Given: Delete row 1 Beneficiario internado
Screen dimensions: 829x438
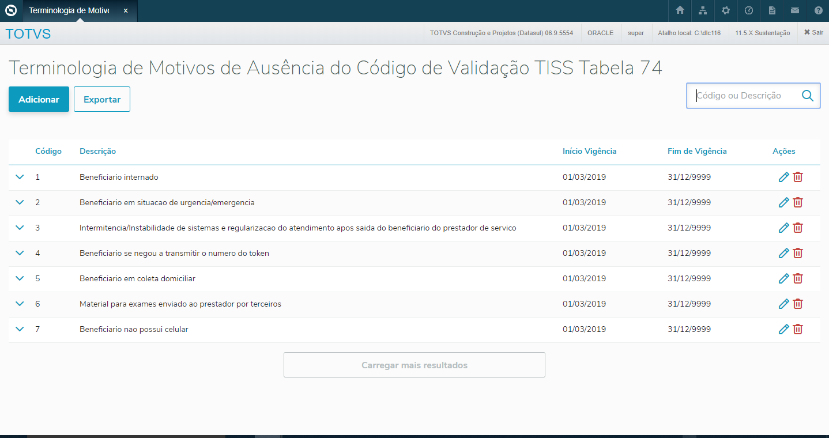Looking at the screenshot, I should tap(798, 177).
